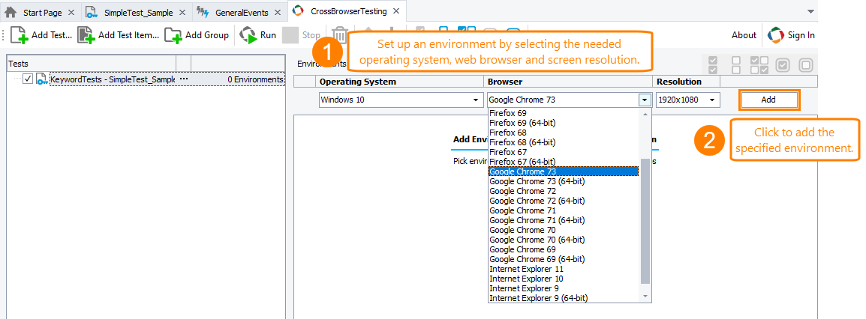Choose Google Chrome 73 (64-bit) option
This screenshot has height=319, width=866.
(564, 181)
